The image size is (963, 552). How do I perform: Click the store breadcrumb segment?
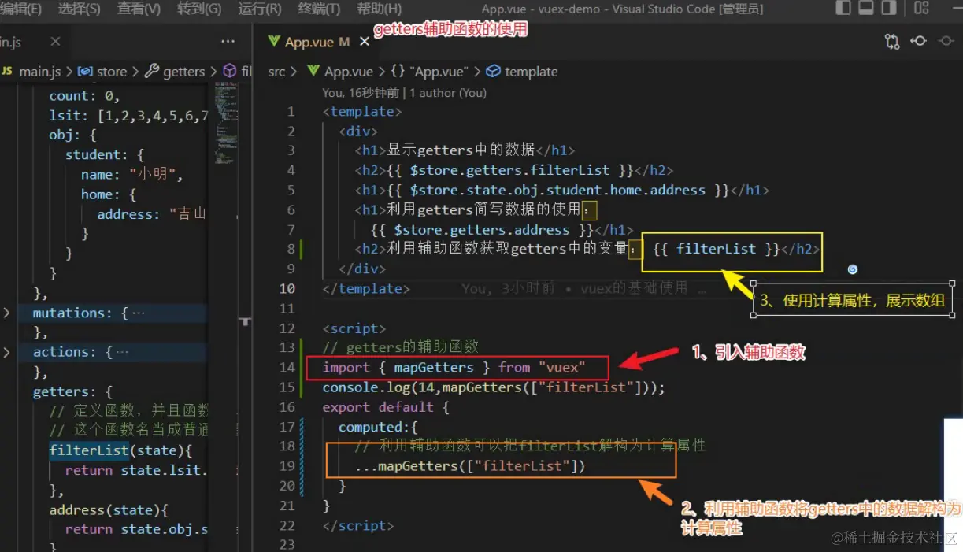coord(111,72)
